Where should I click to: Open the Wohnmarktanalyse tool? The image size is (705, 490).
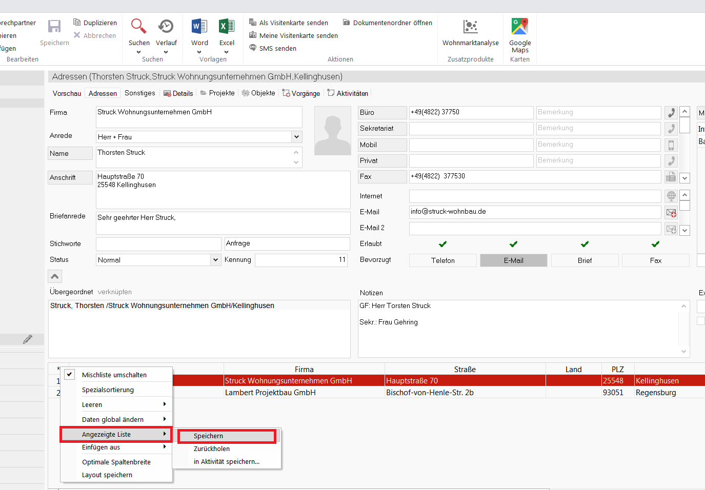470,27
